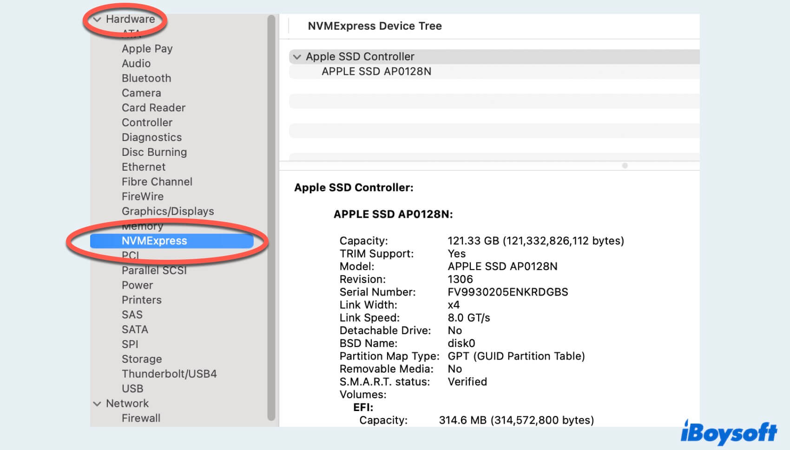Click the Detachable Drive label
790x450 pixels.
[385, 331]
